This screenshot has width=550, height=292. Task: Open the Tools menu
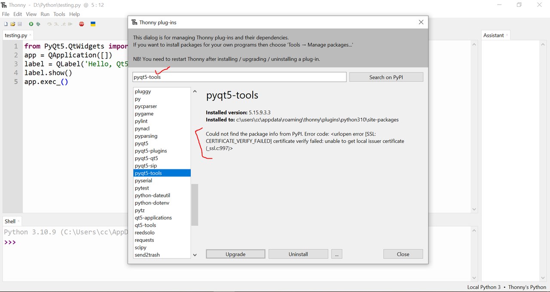point(59,14)
